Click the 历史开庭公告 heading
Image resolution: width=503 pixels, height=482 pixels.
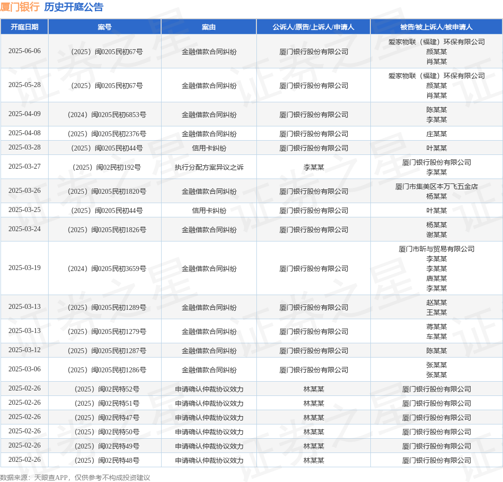pos(74,7)
